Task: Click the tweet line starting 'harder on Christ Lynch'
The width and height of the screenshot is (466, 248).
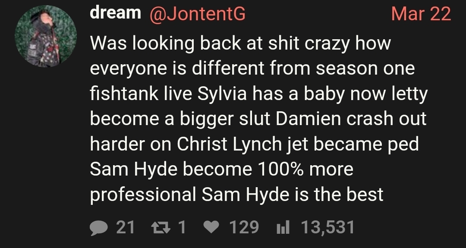Action: 254,144
